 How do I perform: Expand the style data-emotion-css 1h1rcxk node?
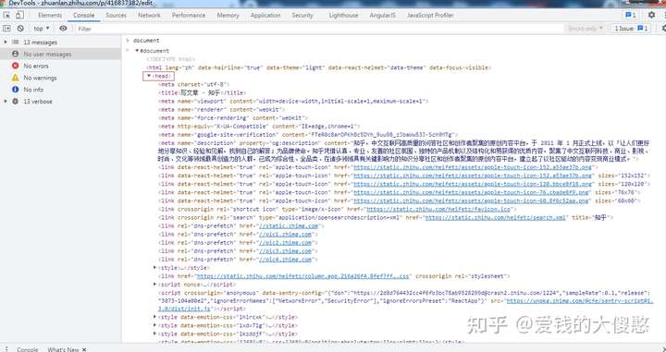pyautogui.click(x=155, y=317)
